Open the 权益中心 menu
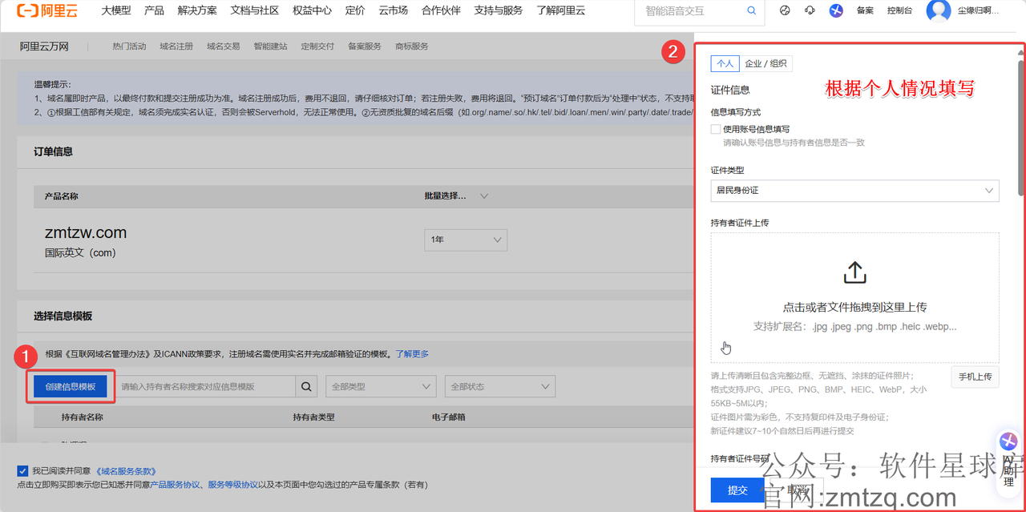Screen dimensions: 1026x512 coord(313,10)
